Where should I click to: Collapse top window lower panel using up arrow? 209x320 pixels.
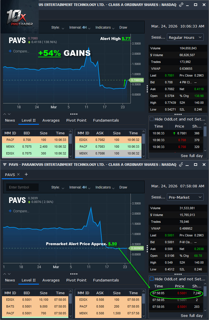pos(5,114)
